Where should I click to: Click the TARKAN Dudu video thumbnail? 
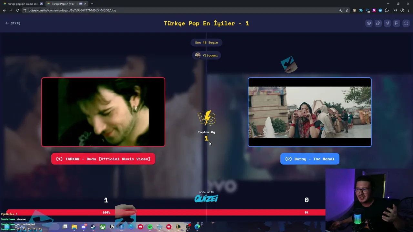click(x=103, y=112)
